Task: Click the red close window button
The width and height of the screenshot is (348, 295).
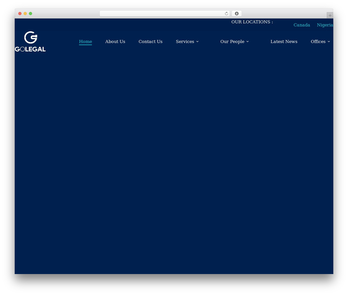Action: pos(20,14)
